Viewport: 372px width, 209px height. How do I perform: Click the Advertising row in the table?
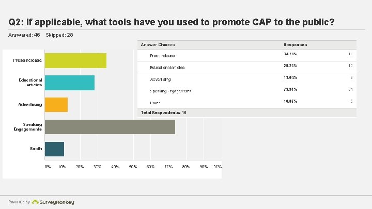pyautogui.click(x=246, y=79)
